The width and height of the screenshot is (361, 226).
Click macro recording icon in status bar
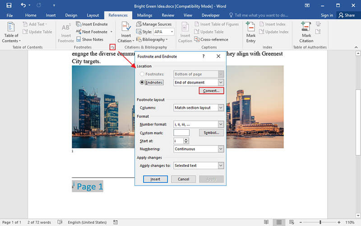116,222
